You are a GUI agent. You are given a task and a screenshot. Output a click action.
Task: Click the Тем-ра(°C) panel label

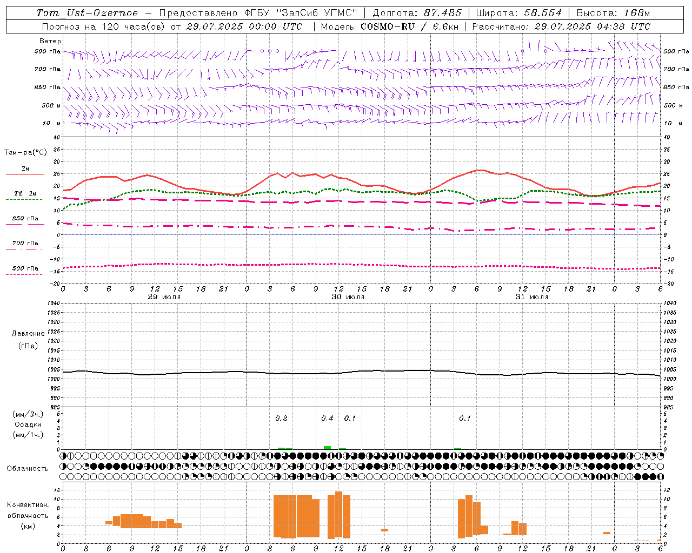click(x=25, y=153)
